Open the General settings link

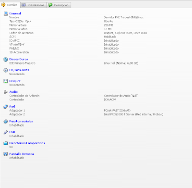coord(15,13)
